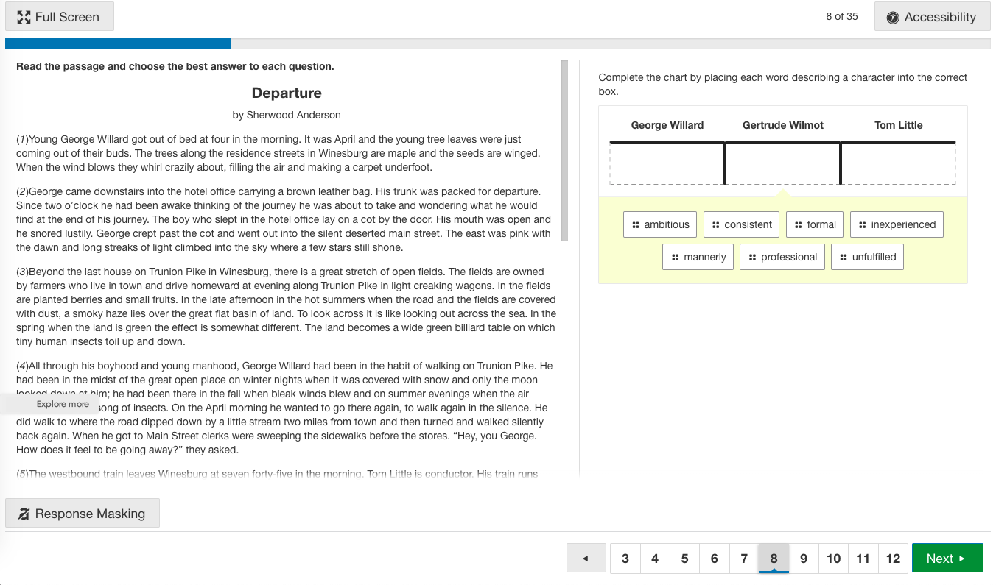Select the word 'ambitious'
This screenshot has width=996, height=585.
point(660,225)
